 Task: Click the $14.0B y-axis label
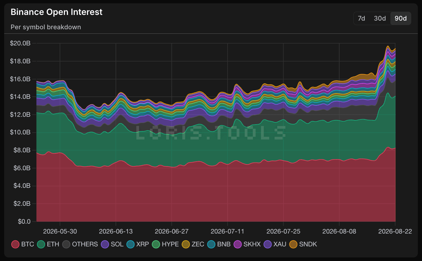click(20, 97)
